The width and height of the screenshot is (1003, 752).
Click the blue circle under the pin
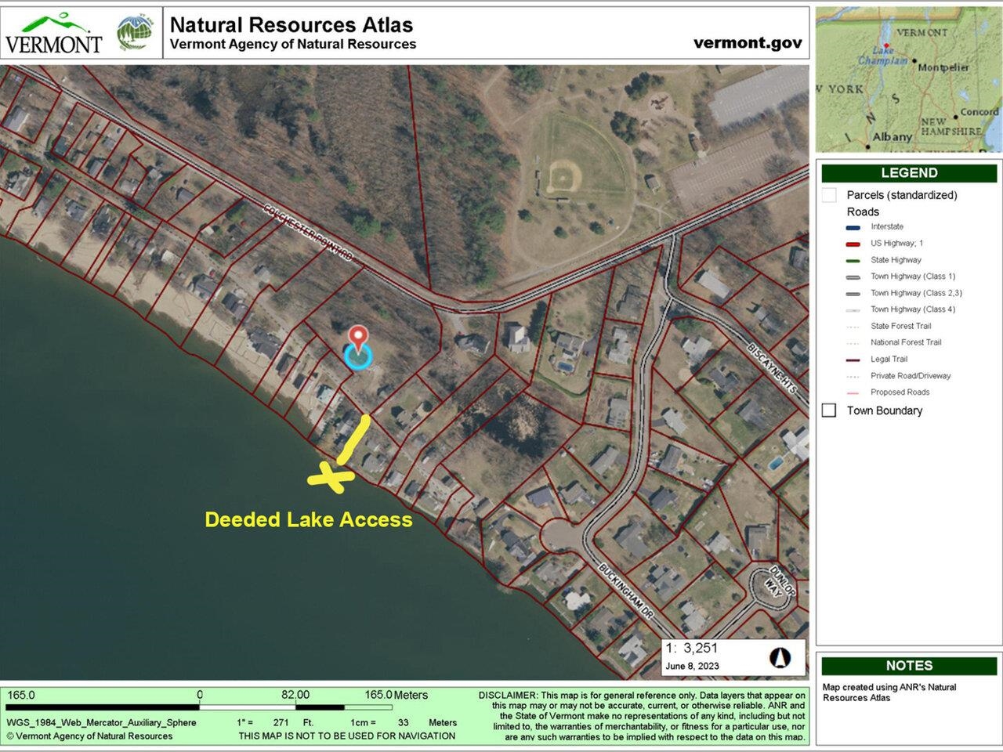(358, 357)
